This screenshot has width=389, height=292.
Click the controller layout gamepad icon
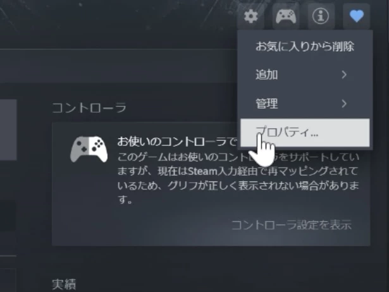(286, 16)
